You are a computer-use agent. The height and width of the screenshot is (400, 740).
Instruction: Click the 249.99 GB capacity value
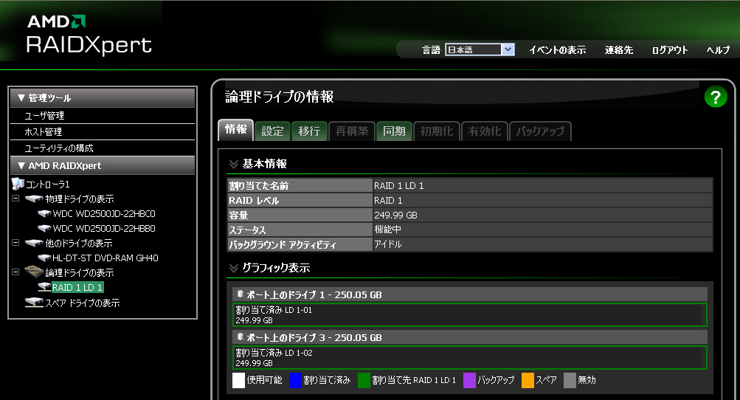[x=395, y=215]
